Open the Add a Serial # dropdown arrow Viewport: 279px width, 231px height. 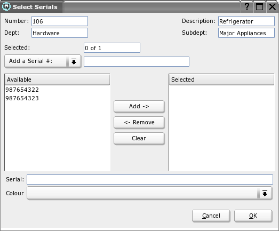click(x=74, y=61)
